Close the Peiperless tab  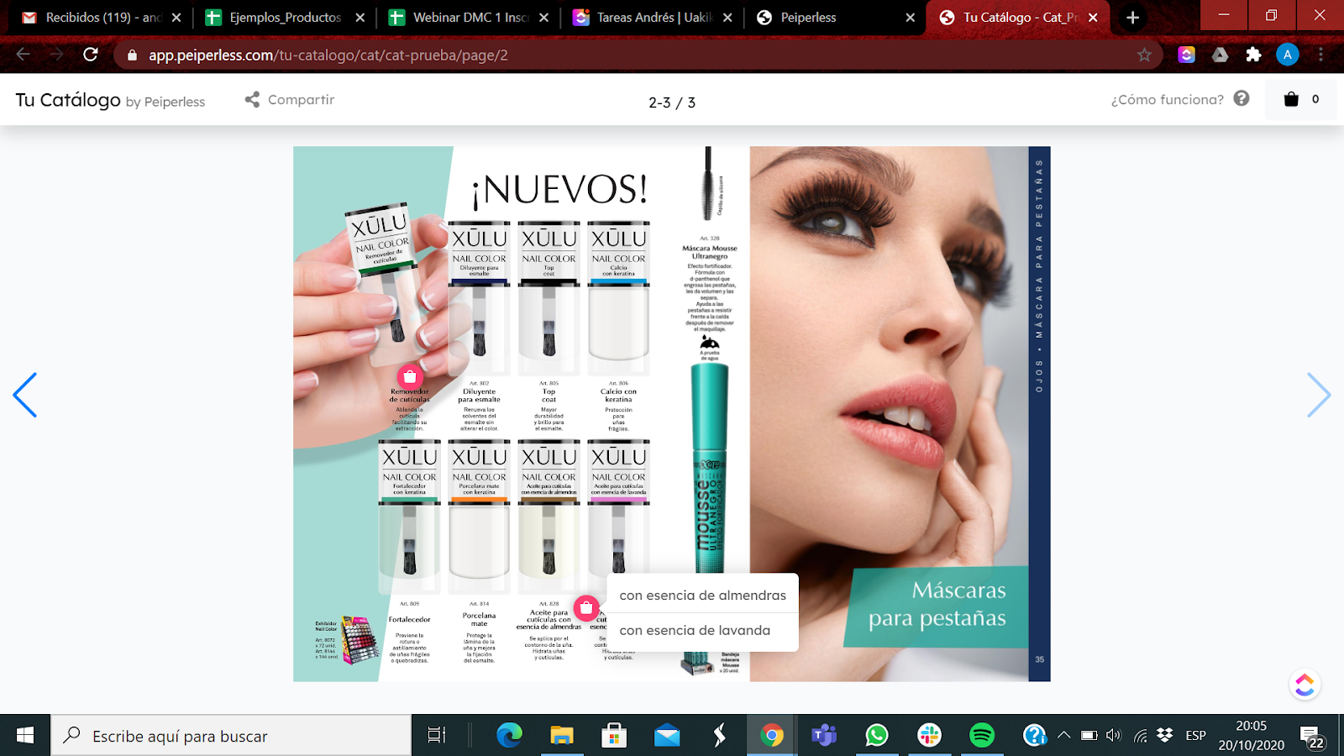click(x=910, y=18)
